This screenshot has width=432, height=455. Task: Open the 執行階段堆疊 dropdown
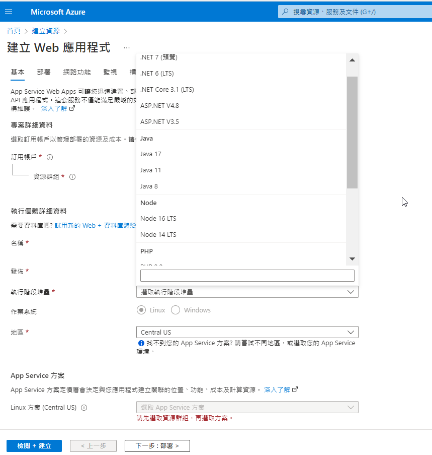pyautogui.click(x=247, y=292)
